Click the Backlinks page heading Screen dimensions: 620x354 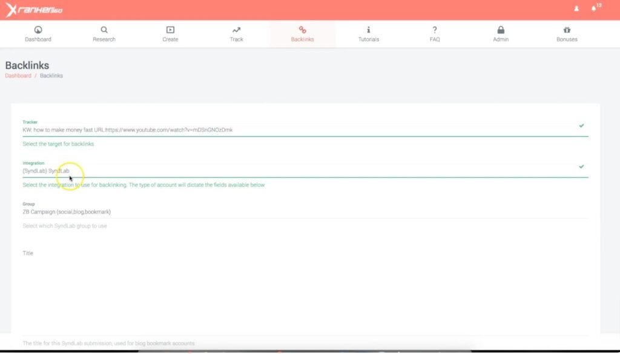pyautogui.click(x=27, y=65)
